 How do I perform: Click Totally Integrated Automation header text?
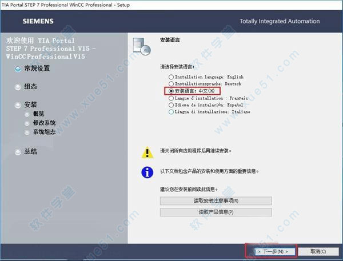[280, 21]
